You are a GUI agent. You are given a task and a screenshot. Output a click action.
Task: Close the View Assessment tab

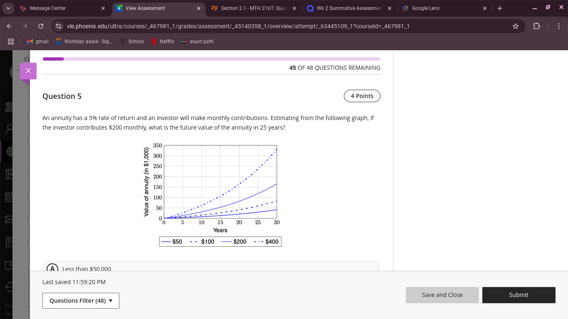tap(199, 8)
